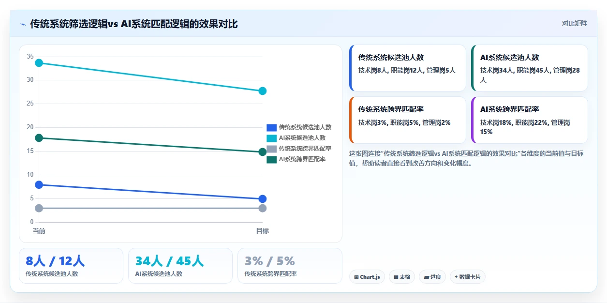607x303 pixels.
Task: Click the 3% / 5% stat card
Action: click(x=290, y=266)
